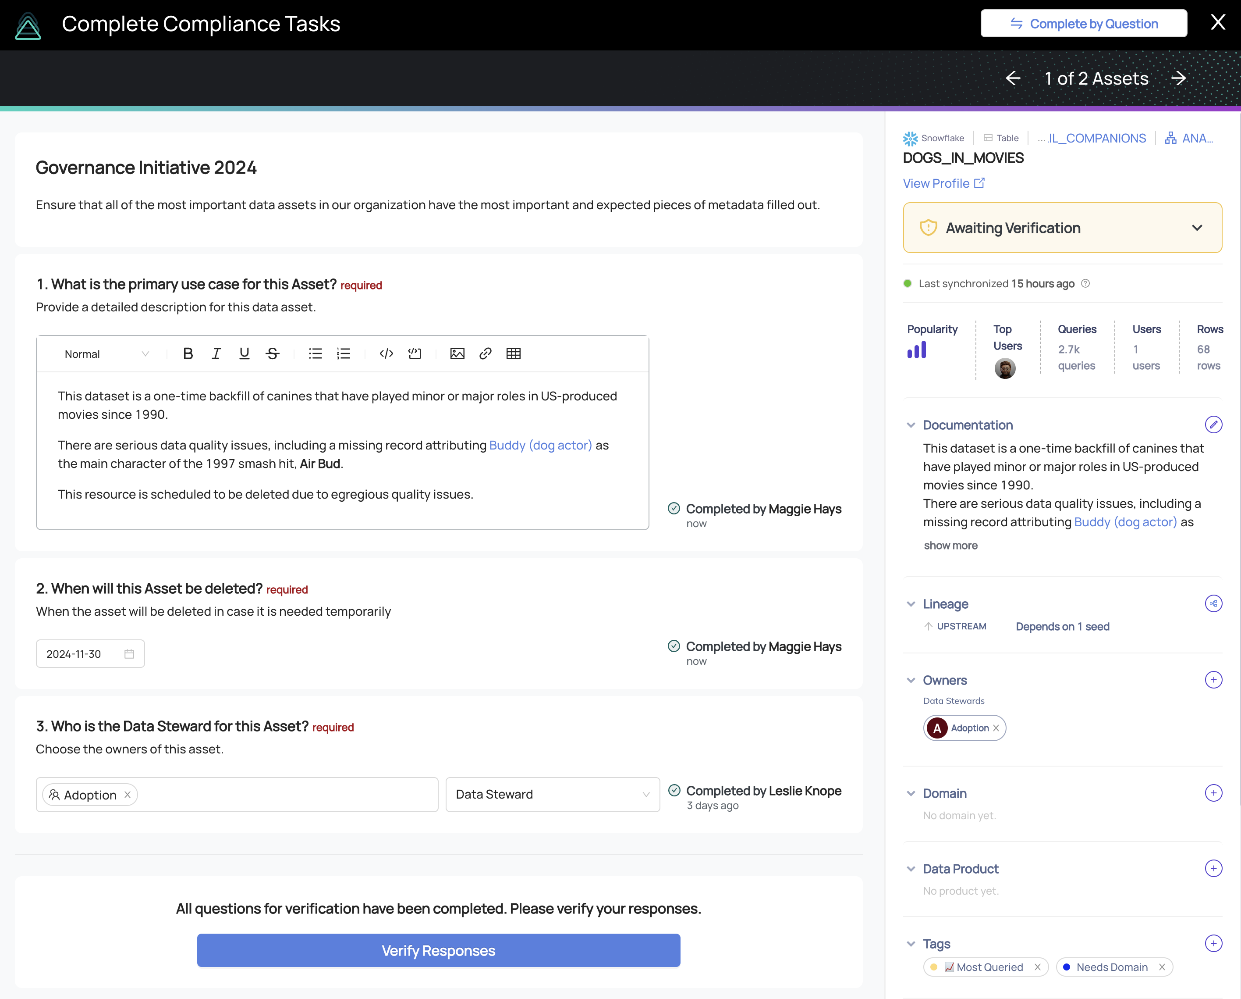This screenshot has width=1241, height=999.
Task: Open Lineage graph icon
Action: coord(1213,603)
